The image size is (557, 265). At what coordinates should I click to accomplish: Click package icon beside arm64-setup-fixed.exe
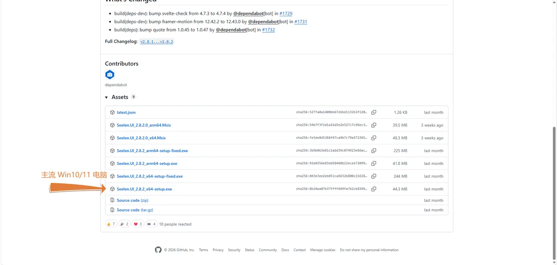(112, 151)
